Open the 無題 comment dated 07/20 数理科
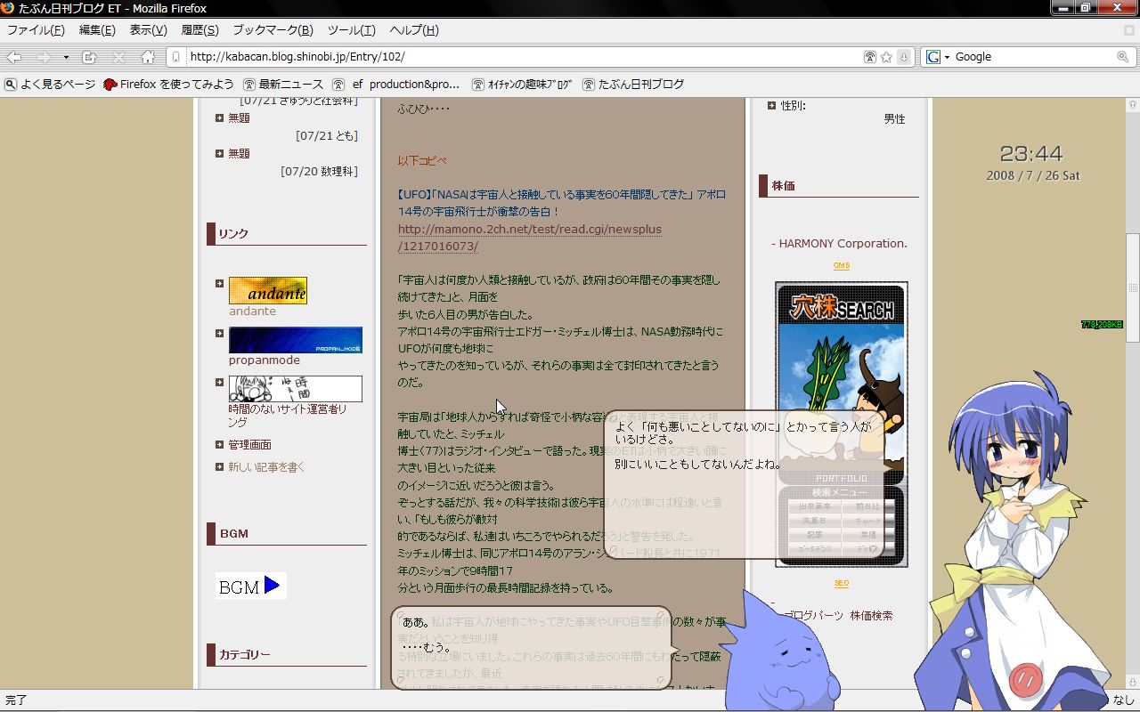Image resolution: width=1140 pixels, height=712 pixels. (240, 153)
